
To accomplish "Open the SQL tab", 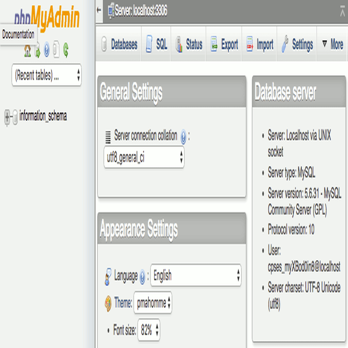I will 157,44.
